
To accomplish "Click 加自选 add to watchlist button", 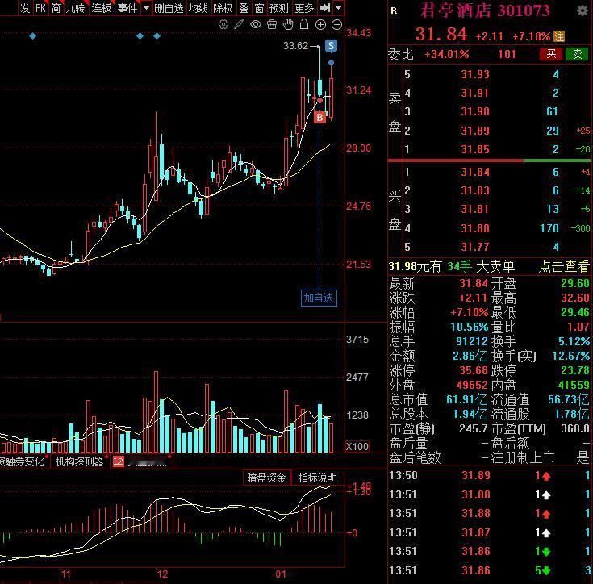I will (319, 298).
